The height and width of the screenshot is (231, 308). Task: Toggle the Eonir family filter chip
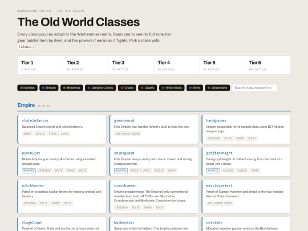(194, 88)
